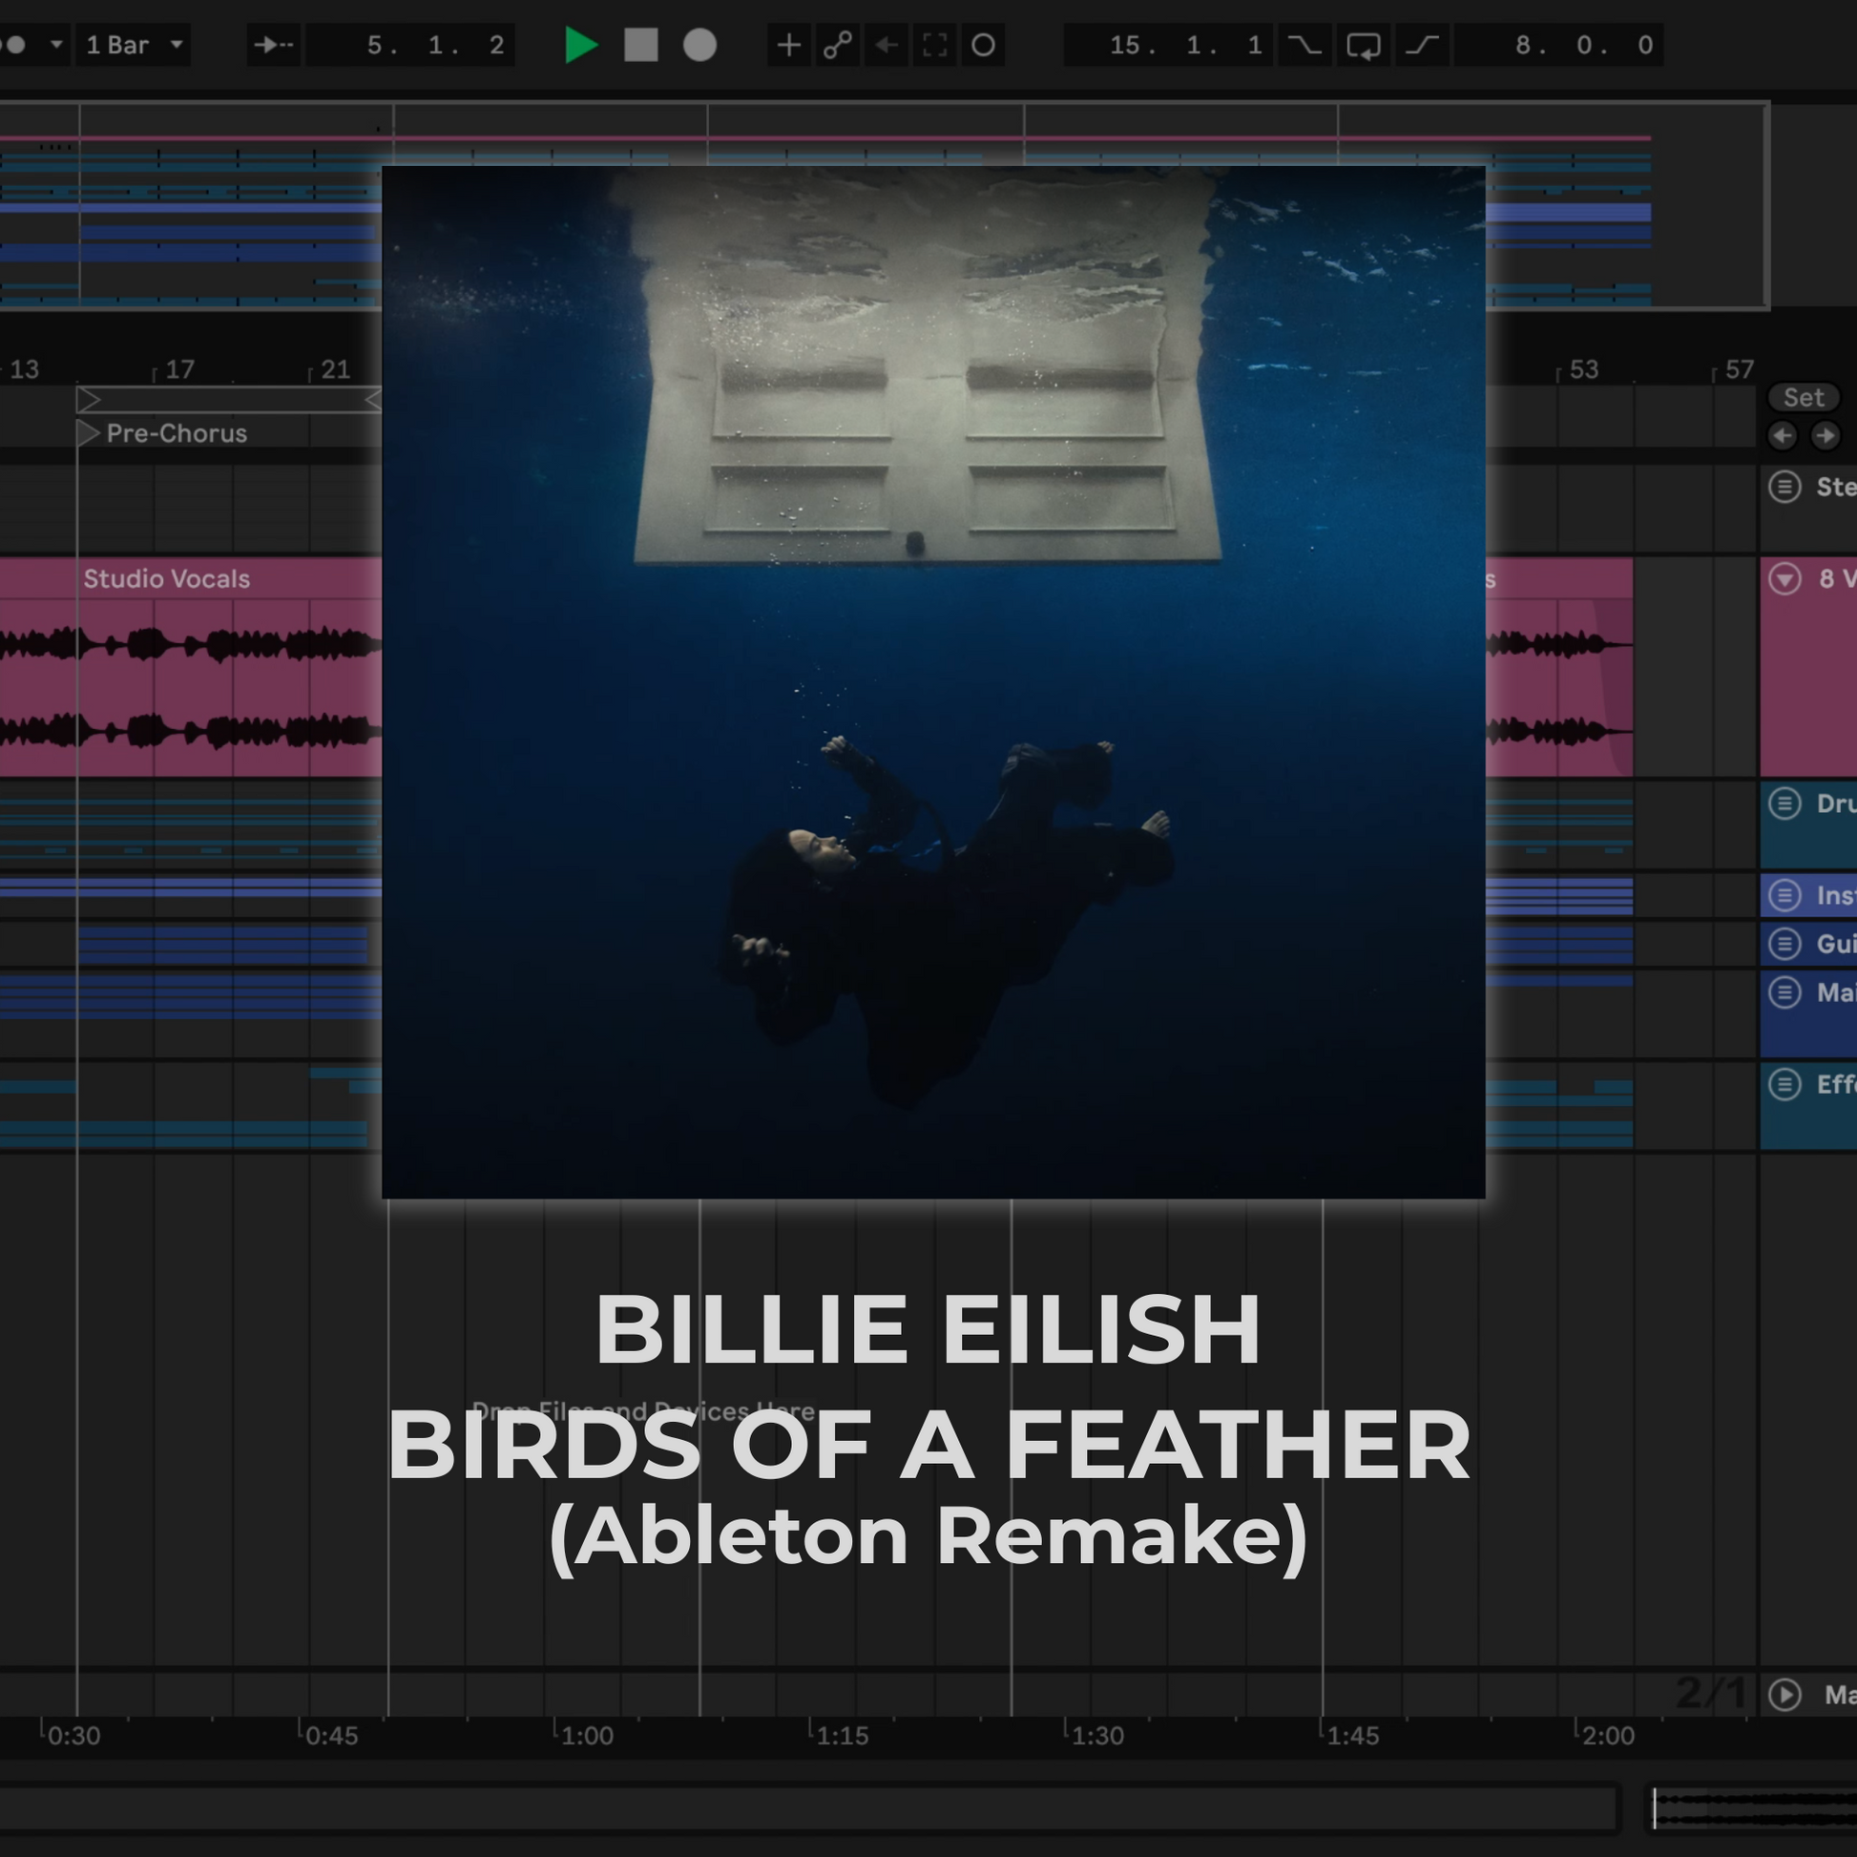The image size is (1857, 1857).
Task: Open the 1 Bar quantization dropdown
Action: pyautogui.click(x=133, y=45)
